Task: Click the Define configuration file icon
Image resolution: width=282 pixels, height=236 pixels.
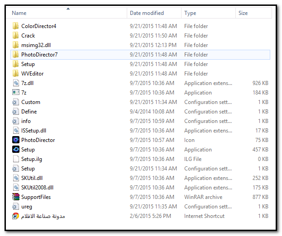Action: 16,112
